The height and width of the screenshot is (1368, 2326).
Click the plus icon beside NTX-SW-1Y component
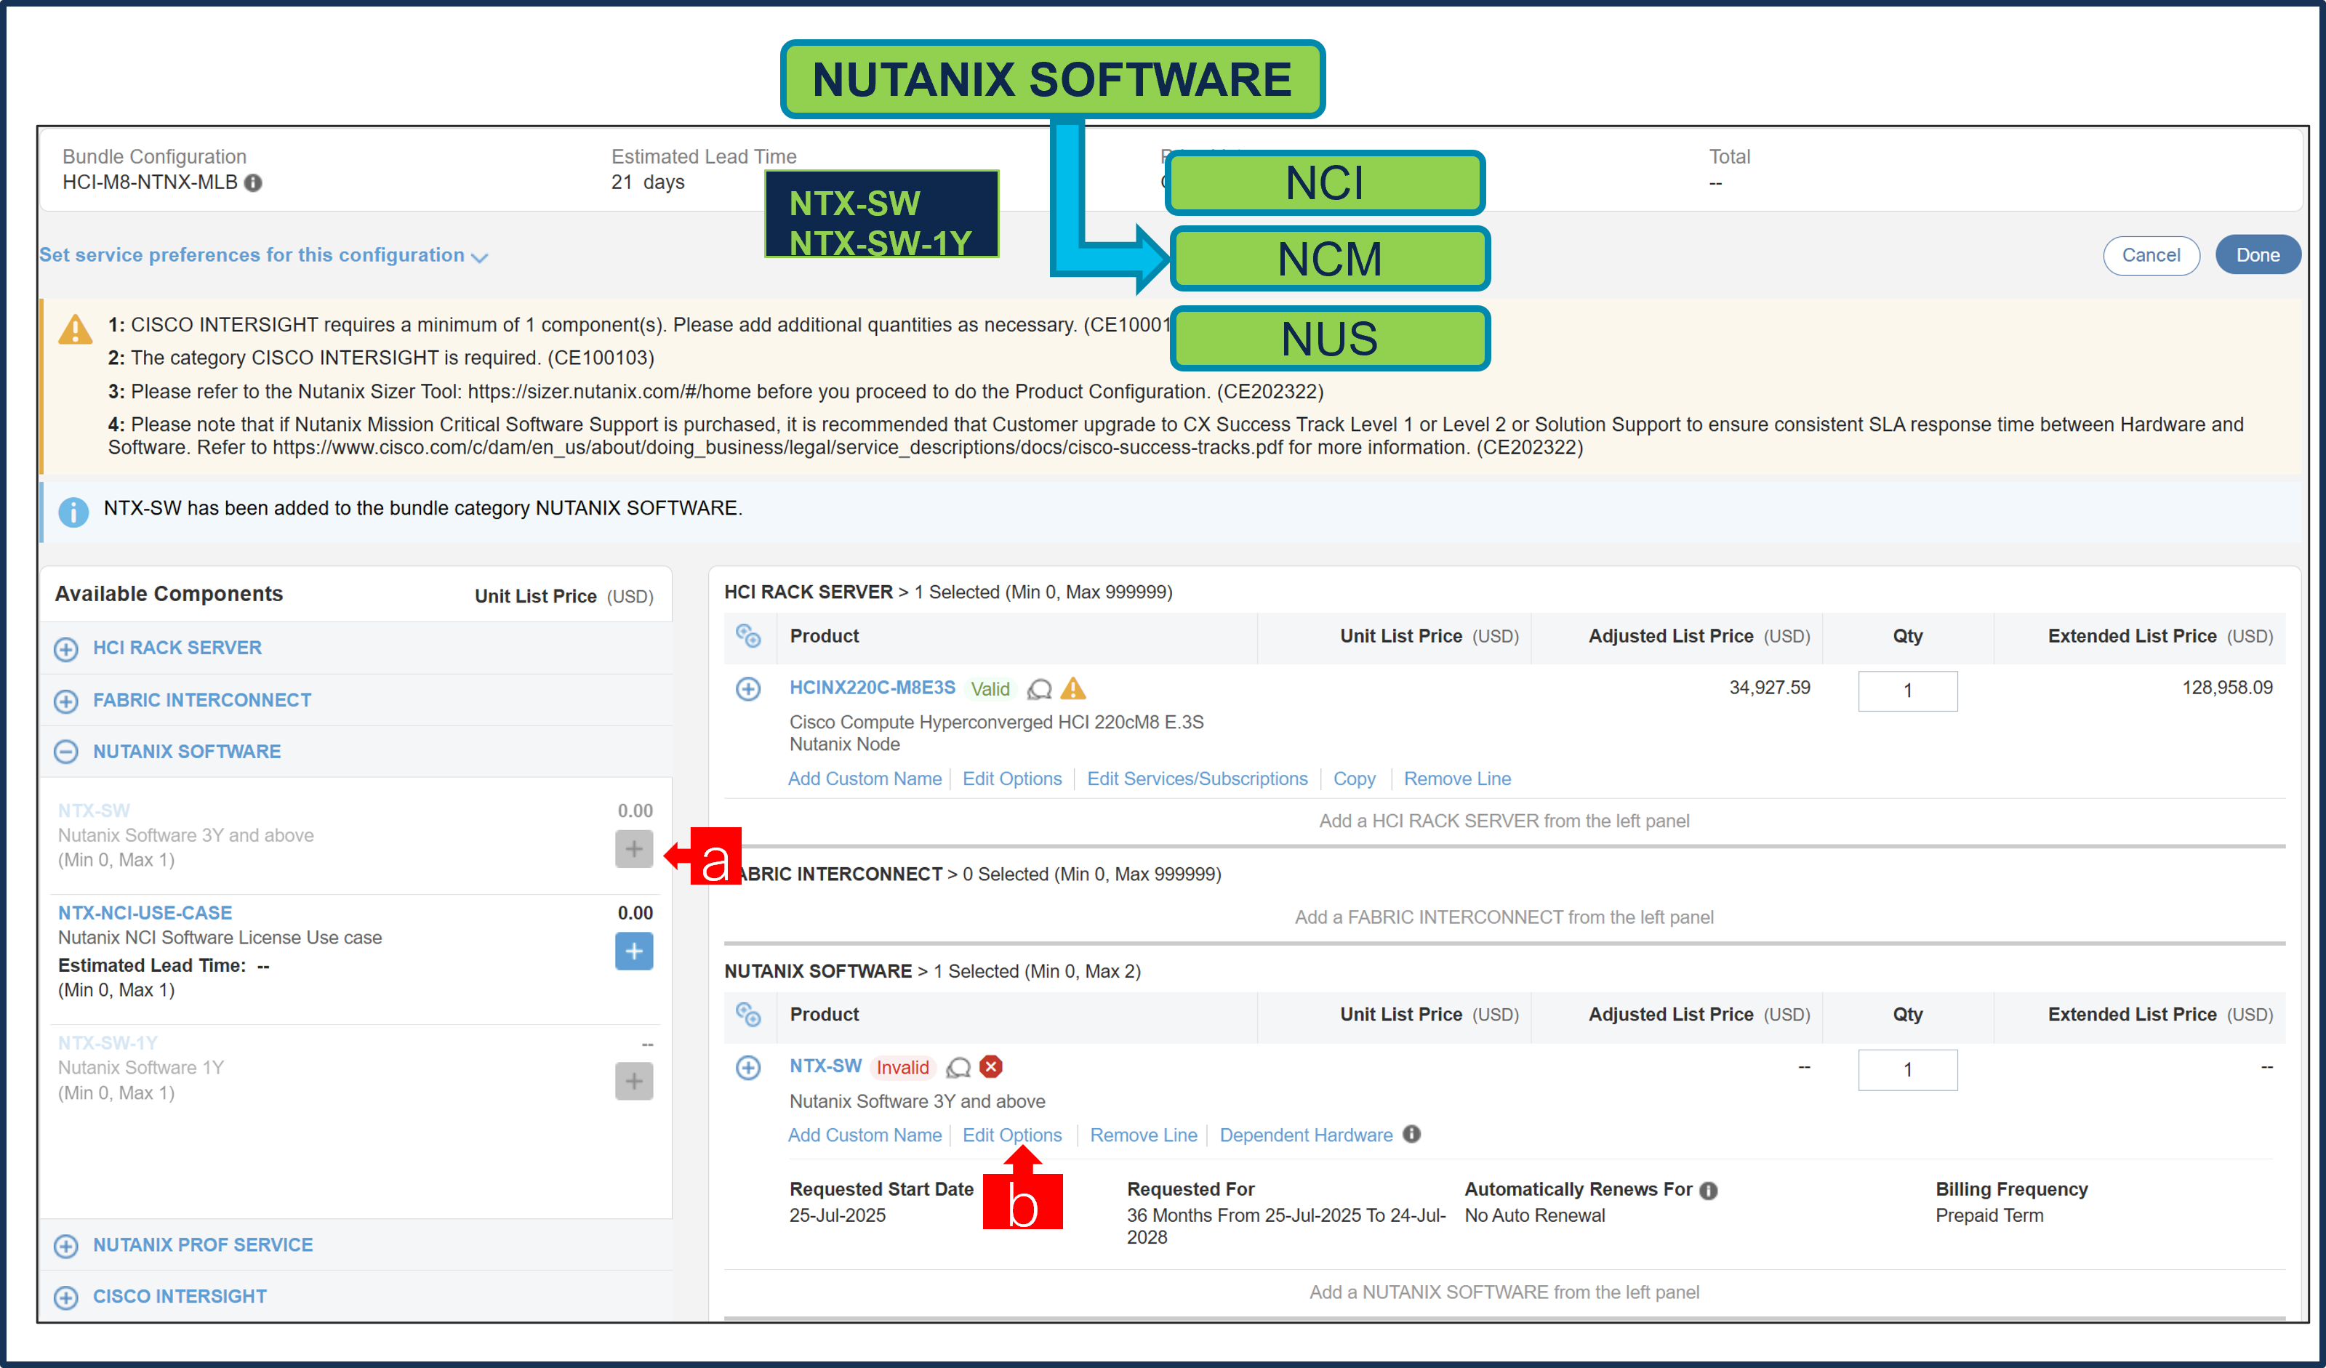634,1080
